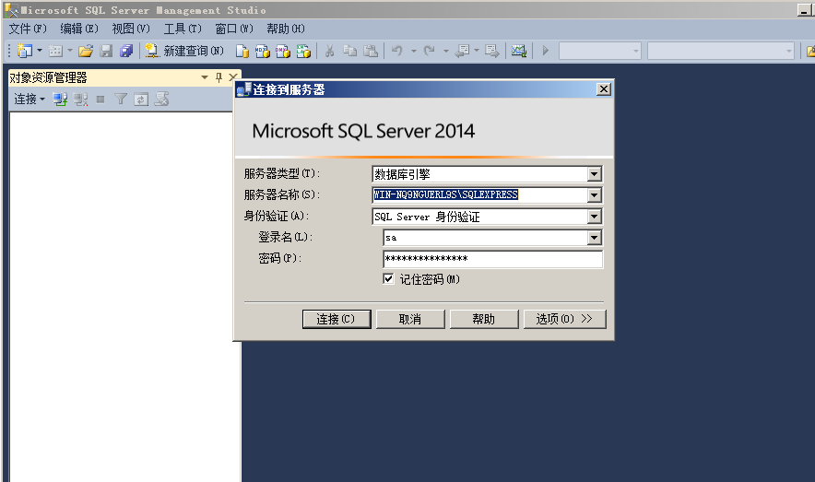The width and height of the screenshot is (815, 482).
Task: Expand the 服务器类型 dropdown
Action: 594,174
